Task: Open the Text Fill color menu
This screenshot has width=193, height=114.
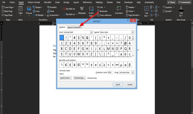Action: click(x=181, y=11)
